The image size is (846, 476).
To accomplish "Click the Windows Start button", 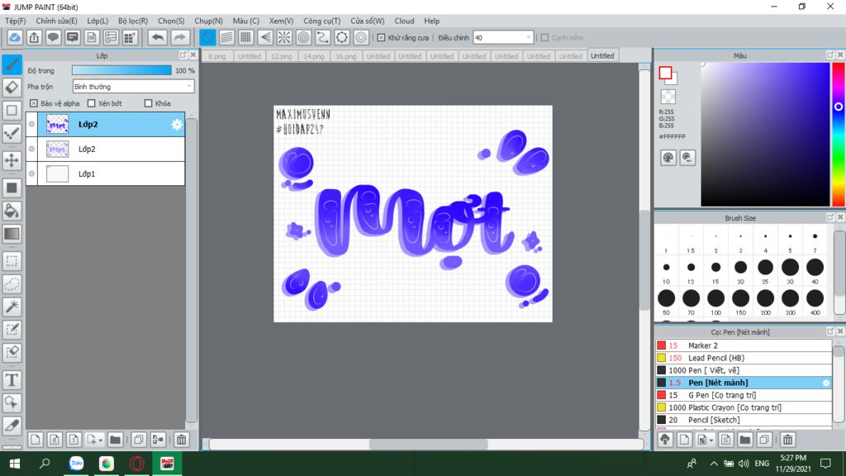I will point(15,463).
